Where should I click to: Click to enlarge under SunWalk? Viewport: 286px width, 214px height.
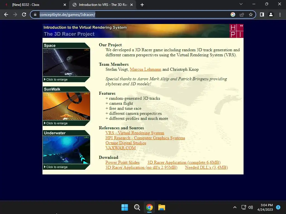57,123
